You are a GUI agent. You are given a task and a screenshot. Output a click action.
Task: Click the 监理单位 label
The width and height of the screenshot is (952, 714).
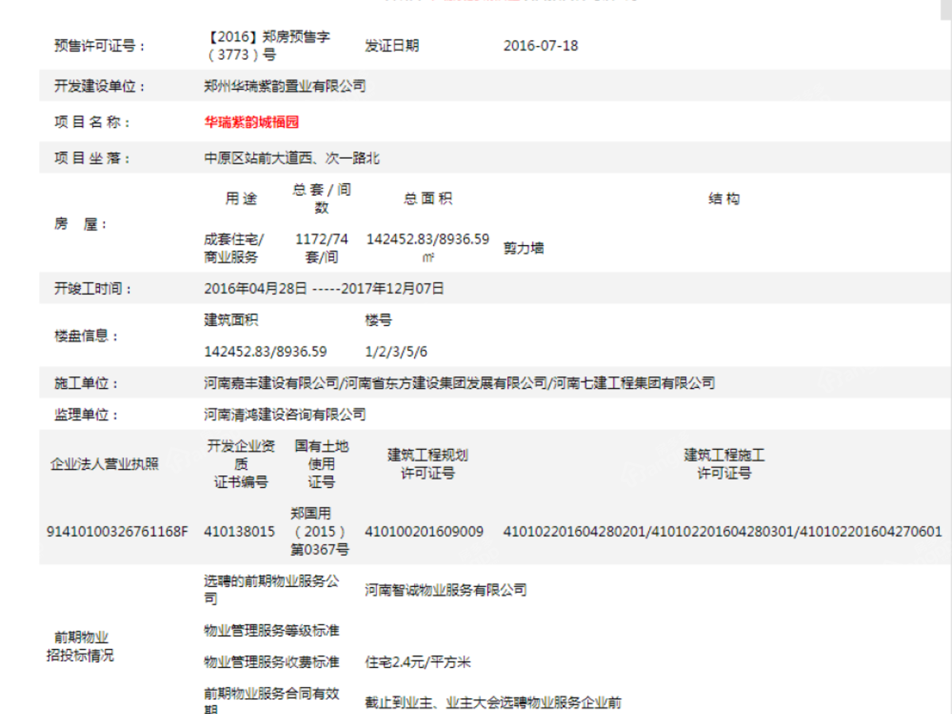(x=87, y=415)
